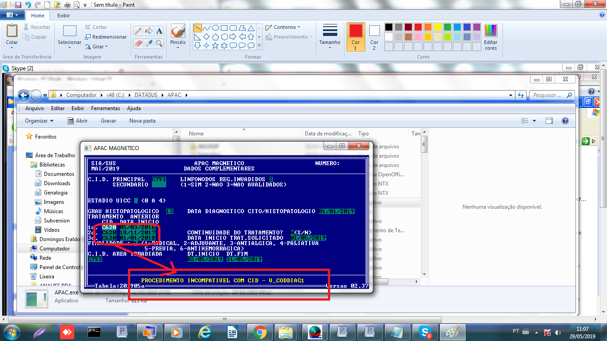Select the five-point star shape
This screenshot has width=607, height=341.
coord(216,45)
